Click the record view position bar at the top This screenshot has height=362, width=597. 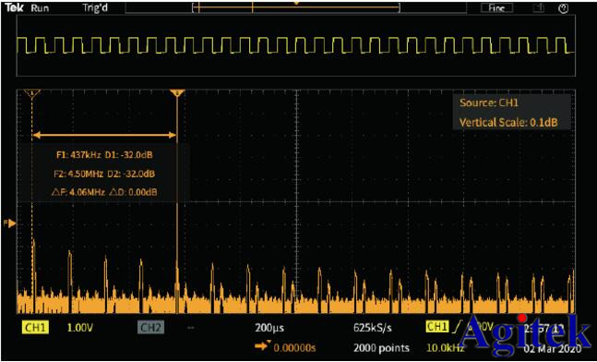(x=296, y=7)
